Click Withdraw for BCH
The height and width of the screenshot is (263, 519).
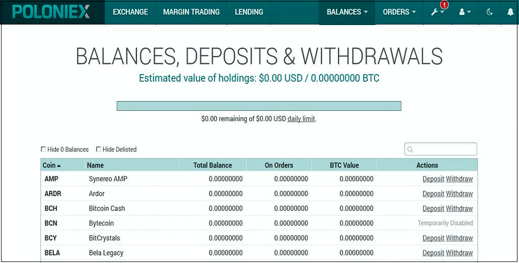click(x=459, y=208)
